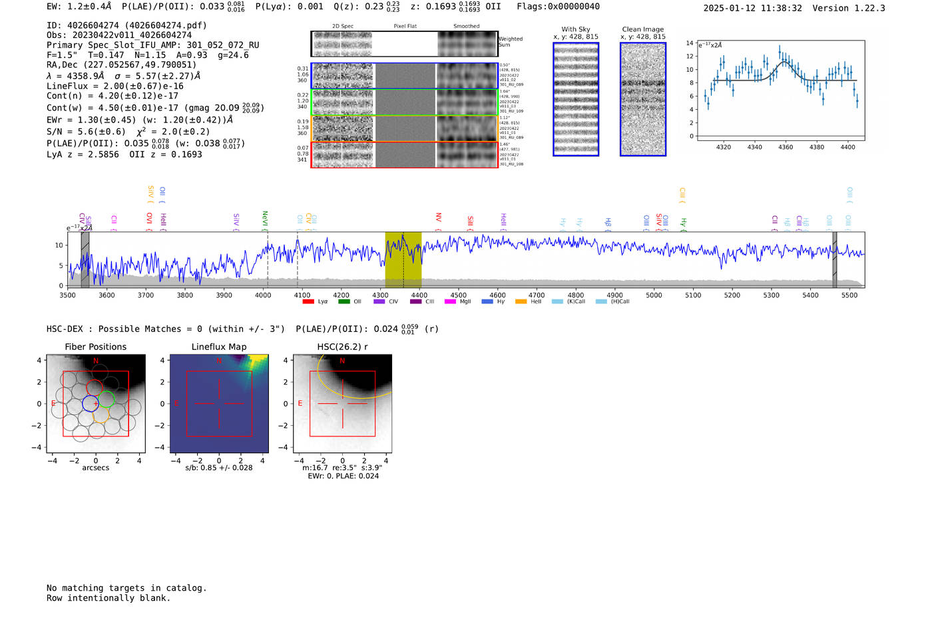Click the blue Hγ legend swatch
Viewport: 932px width, 634px height.
pos(487,301)
